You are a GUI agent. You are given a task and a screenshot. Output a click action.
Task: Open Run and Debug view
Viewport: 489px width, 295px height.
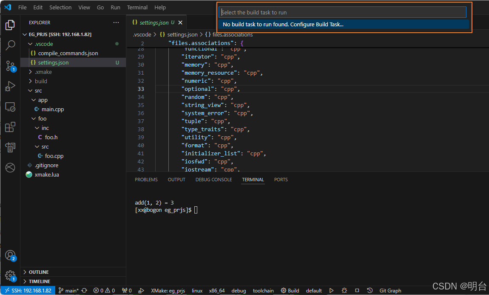(x=10, y=86)
